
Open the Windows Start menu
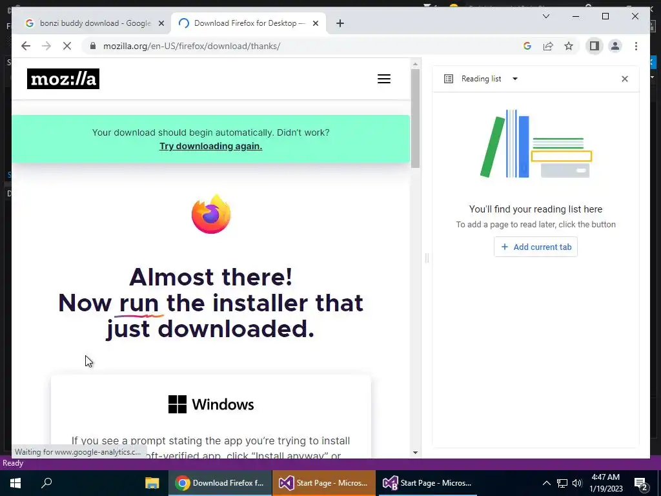pyautogui.click(x=15, y=483)
